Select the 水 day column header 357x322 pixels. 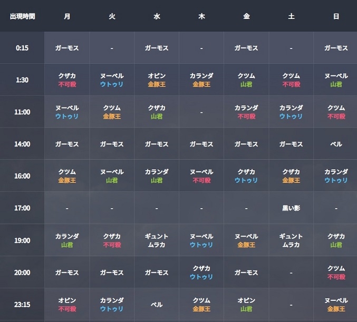(x=157, y=16)
